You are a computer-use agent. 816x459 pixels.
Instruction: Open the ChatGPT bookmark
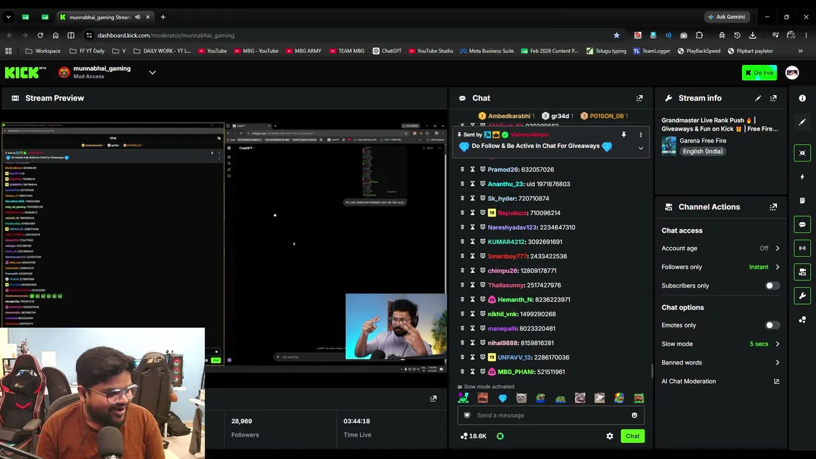387,51
